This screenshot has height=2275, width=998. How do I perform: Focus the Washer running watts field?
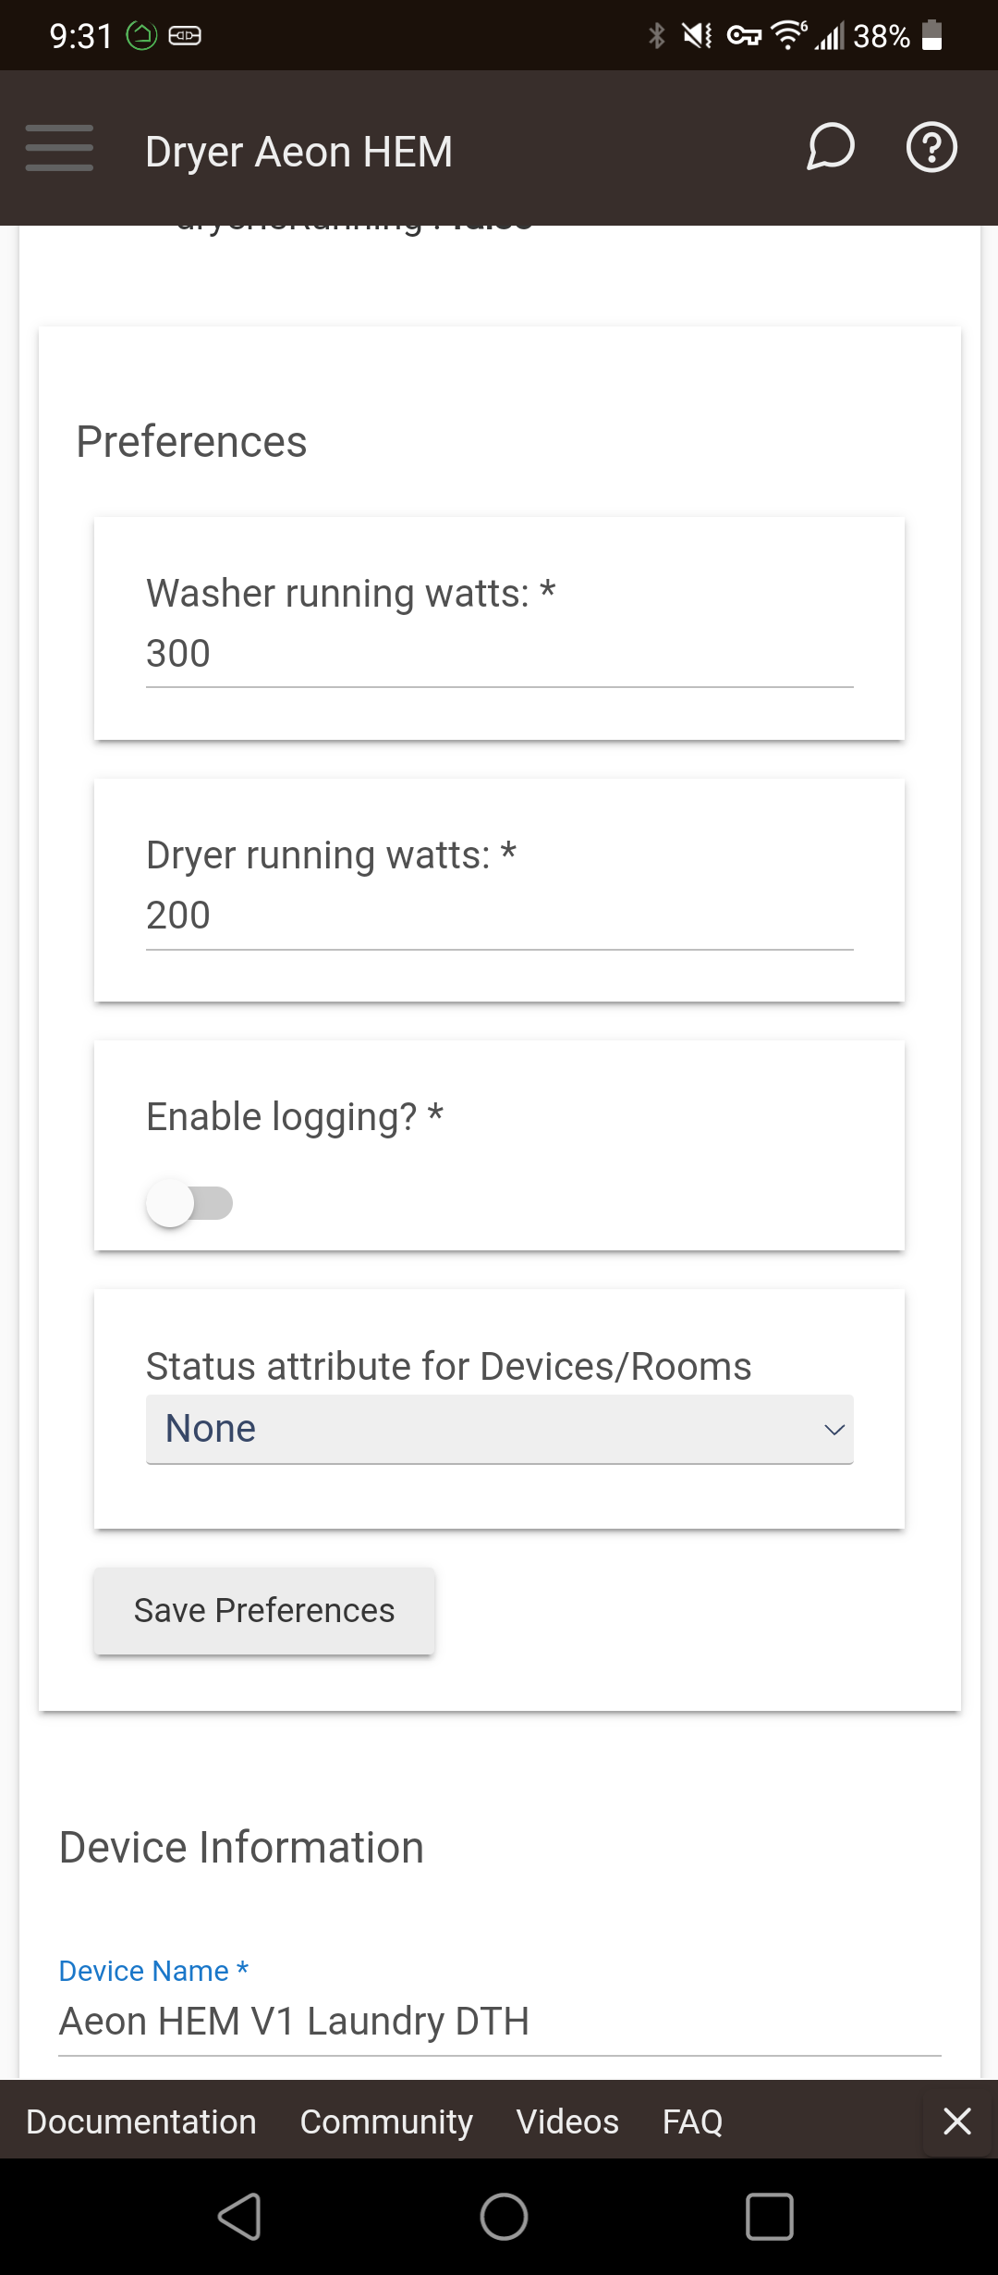[x=499, y=654]
